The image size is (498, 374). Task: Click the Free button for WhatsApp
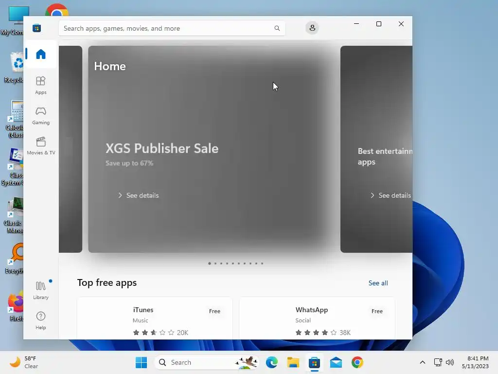tap(377, 311)
